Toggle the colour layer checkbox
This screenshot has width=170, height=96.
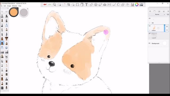150,30
